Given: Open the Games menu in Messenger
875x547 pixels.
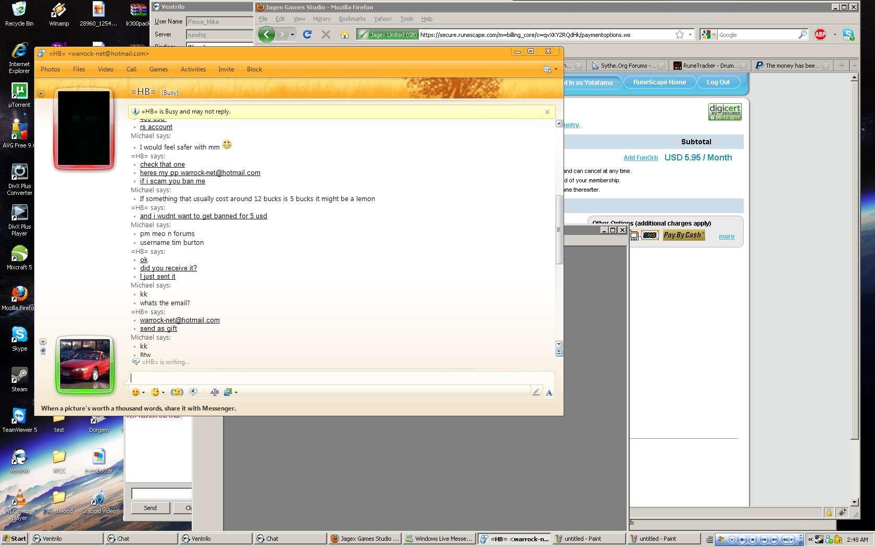Looking at the screenshot, I should click(x=158, y=69).
